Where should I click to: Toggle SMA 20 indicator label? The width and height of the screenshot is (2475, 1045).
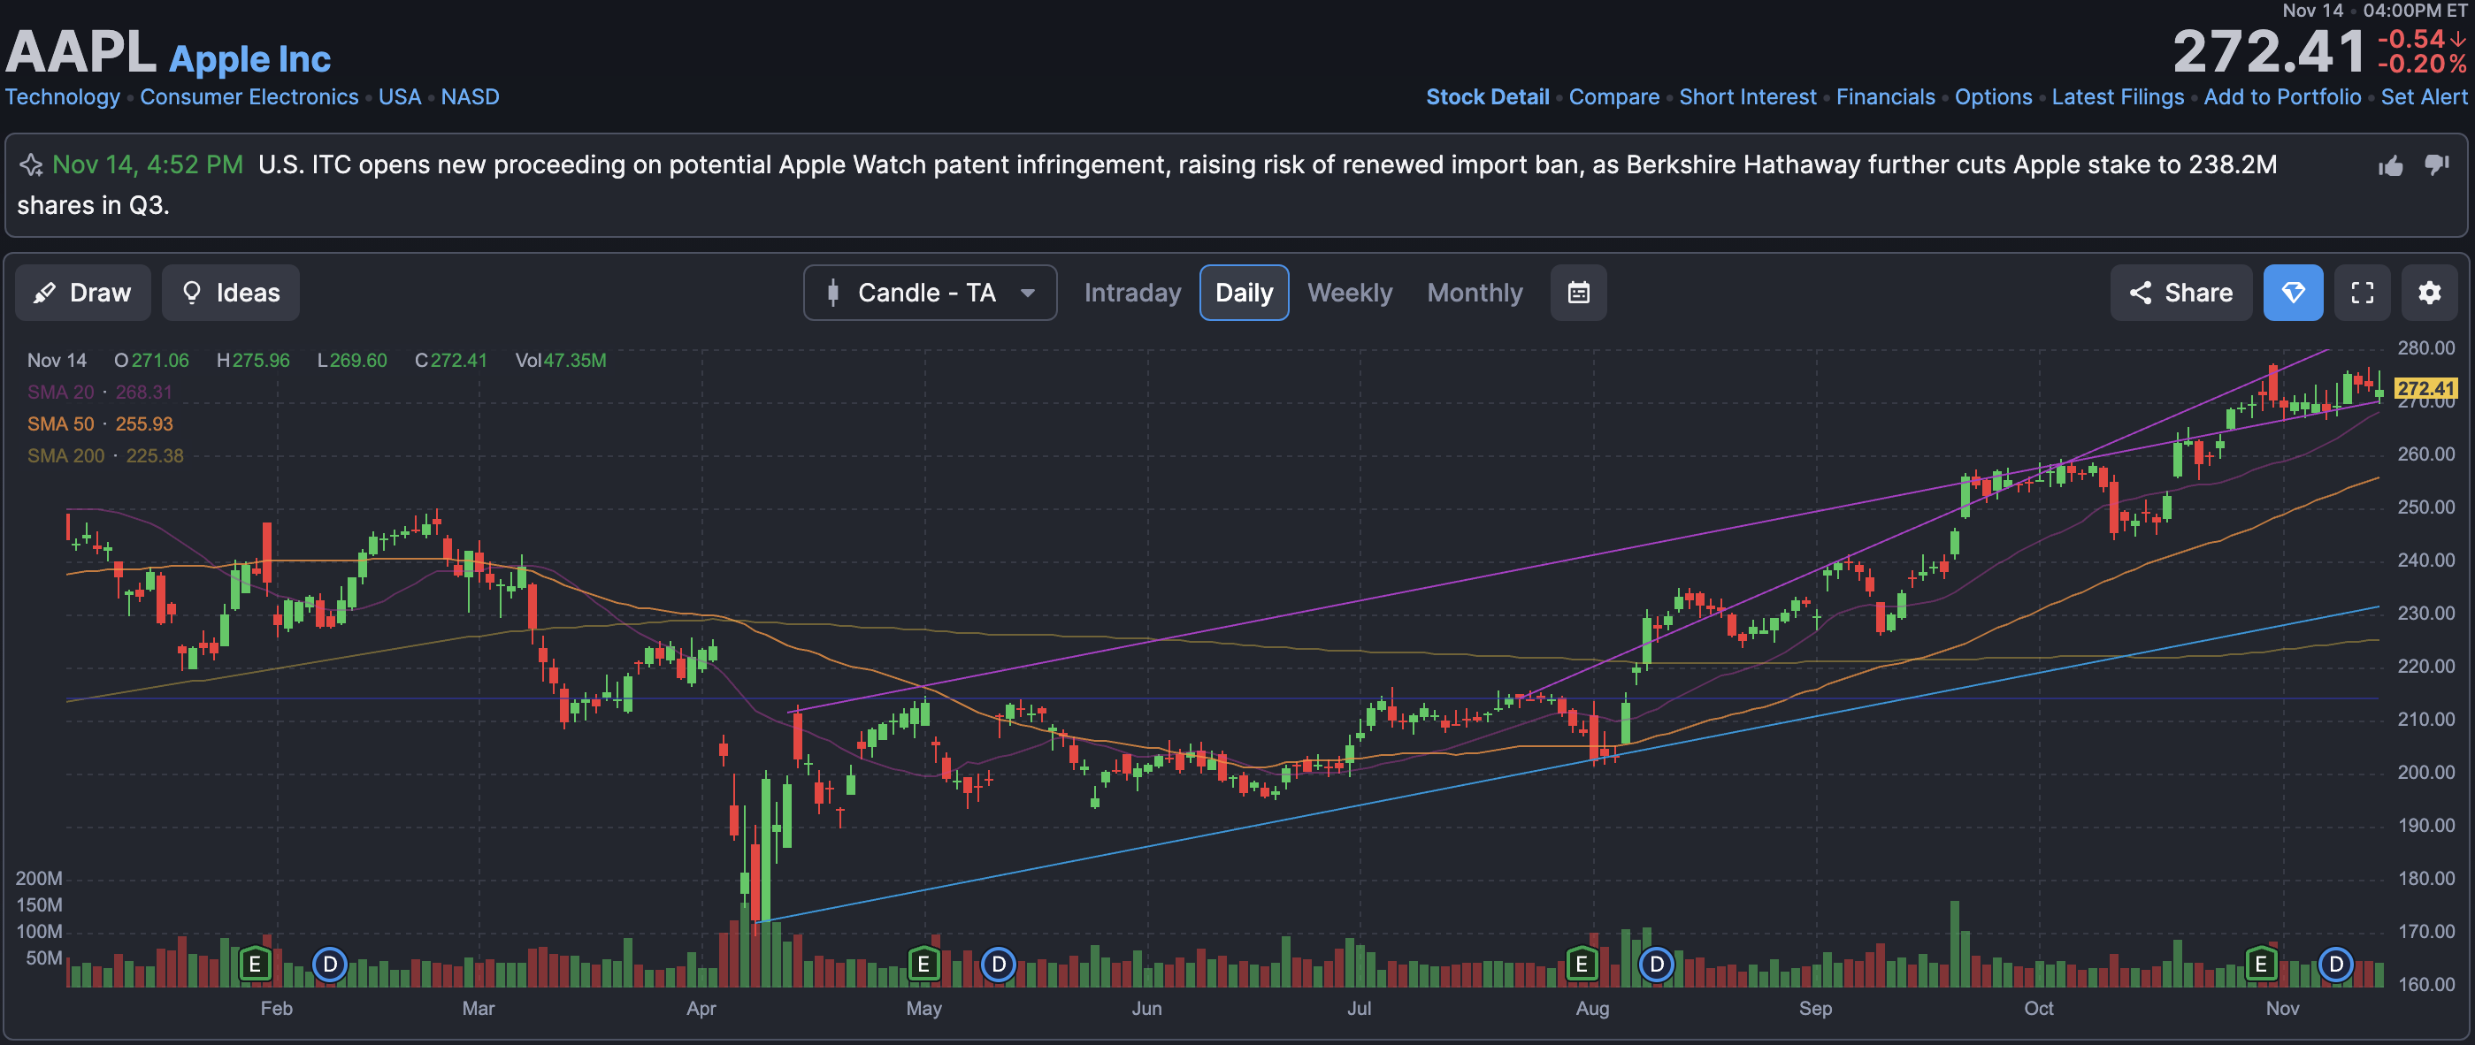coord(60,392)
